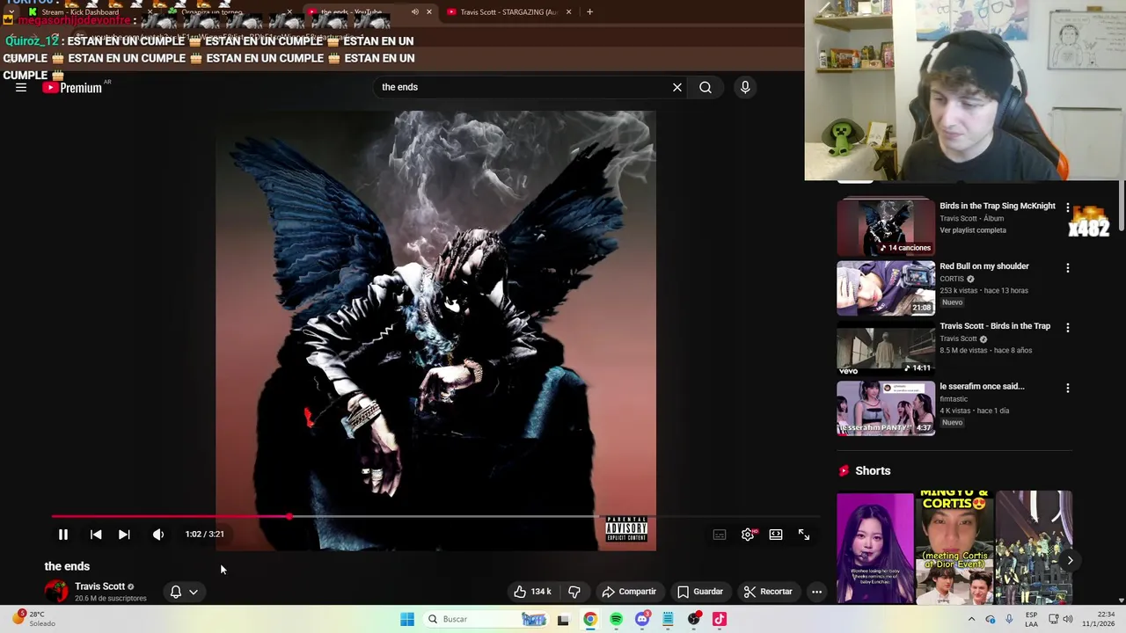Open a new browser tab
This screenshot has height=633, width=1126.
point(589,12)
